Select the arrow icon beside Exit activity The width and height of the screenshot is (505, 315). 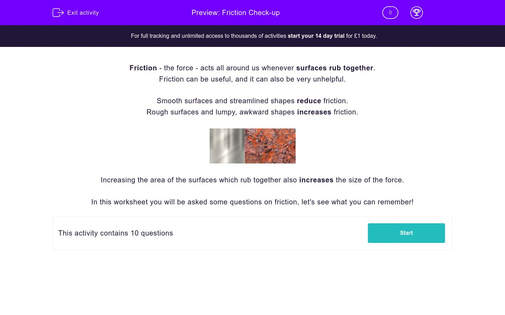click(x=58, y=13)
